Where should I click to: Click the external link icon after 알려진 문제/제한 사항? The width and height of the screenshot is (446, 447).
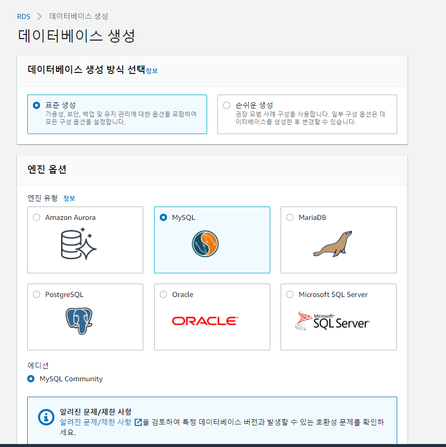coord(138,422)
